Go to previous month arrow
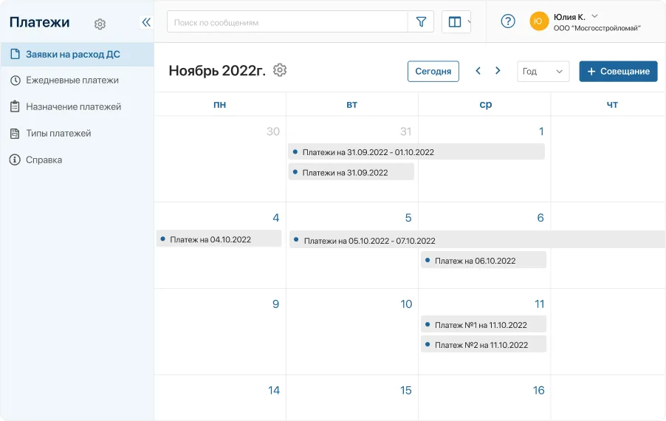The height and width of the screenshot is (421, 666). (478, 71)
